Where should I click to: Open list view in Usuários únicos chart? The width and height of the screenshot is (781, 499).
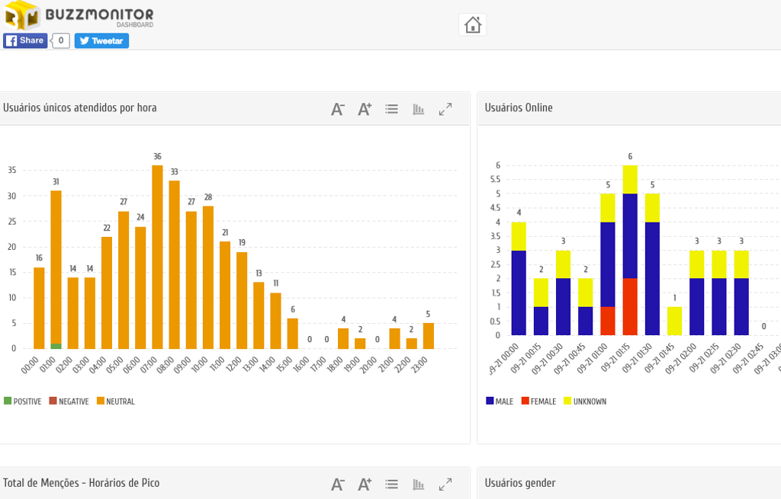(391, 109)
